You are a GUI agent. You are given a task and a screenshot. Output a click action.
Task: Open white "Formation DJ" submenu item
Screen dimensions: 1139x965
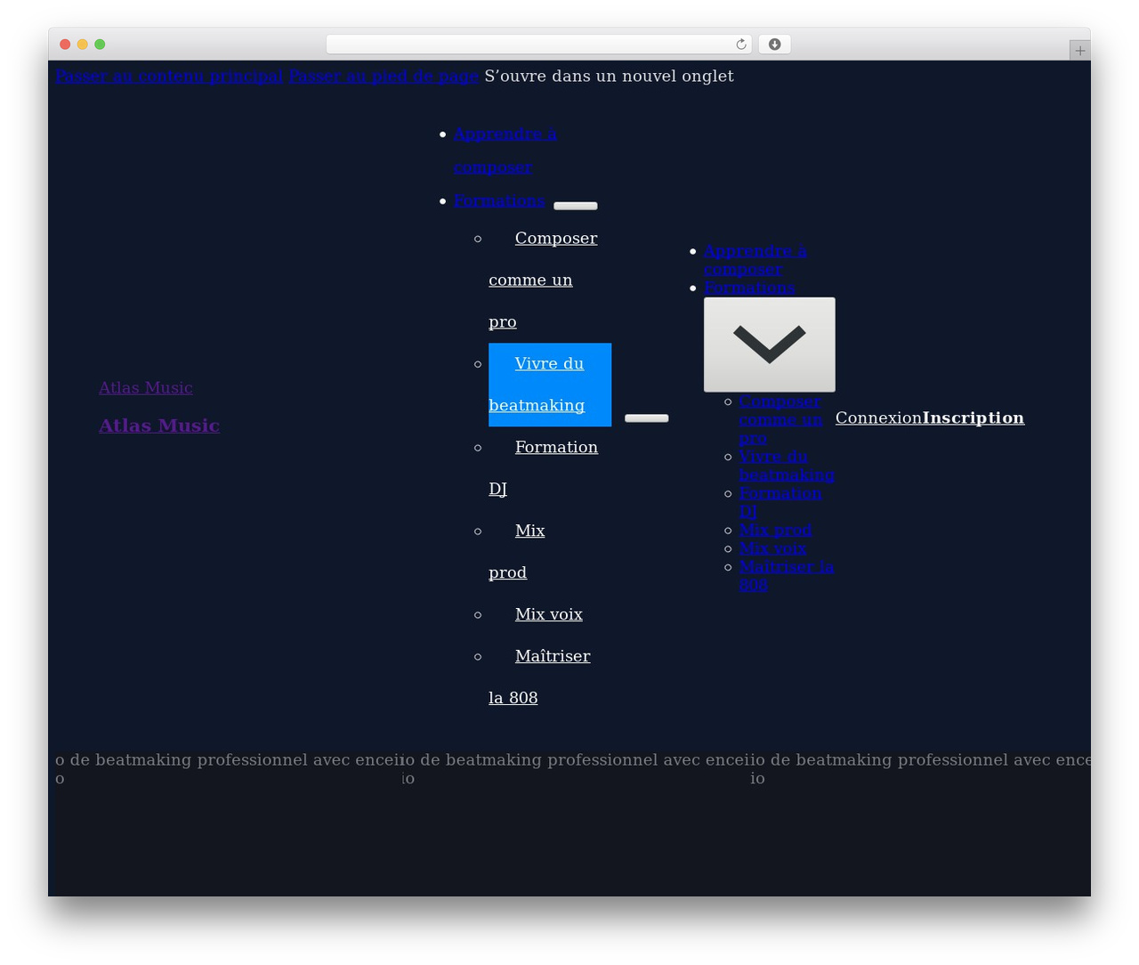543,467
